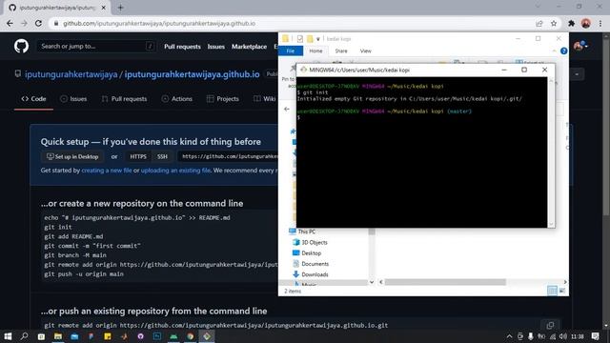
Task: Show hidden system tray icons
Action: coord(509,336)
